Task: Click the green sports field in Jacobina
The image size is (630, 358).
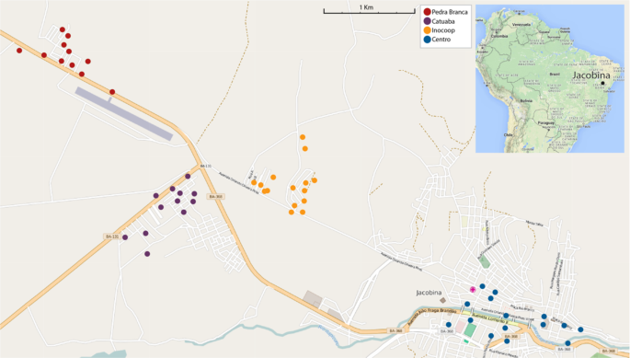Action: (x=470, y=329)
